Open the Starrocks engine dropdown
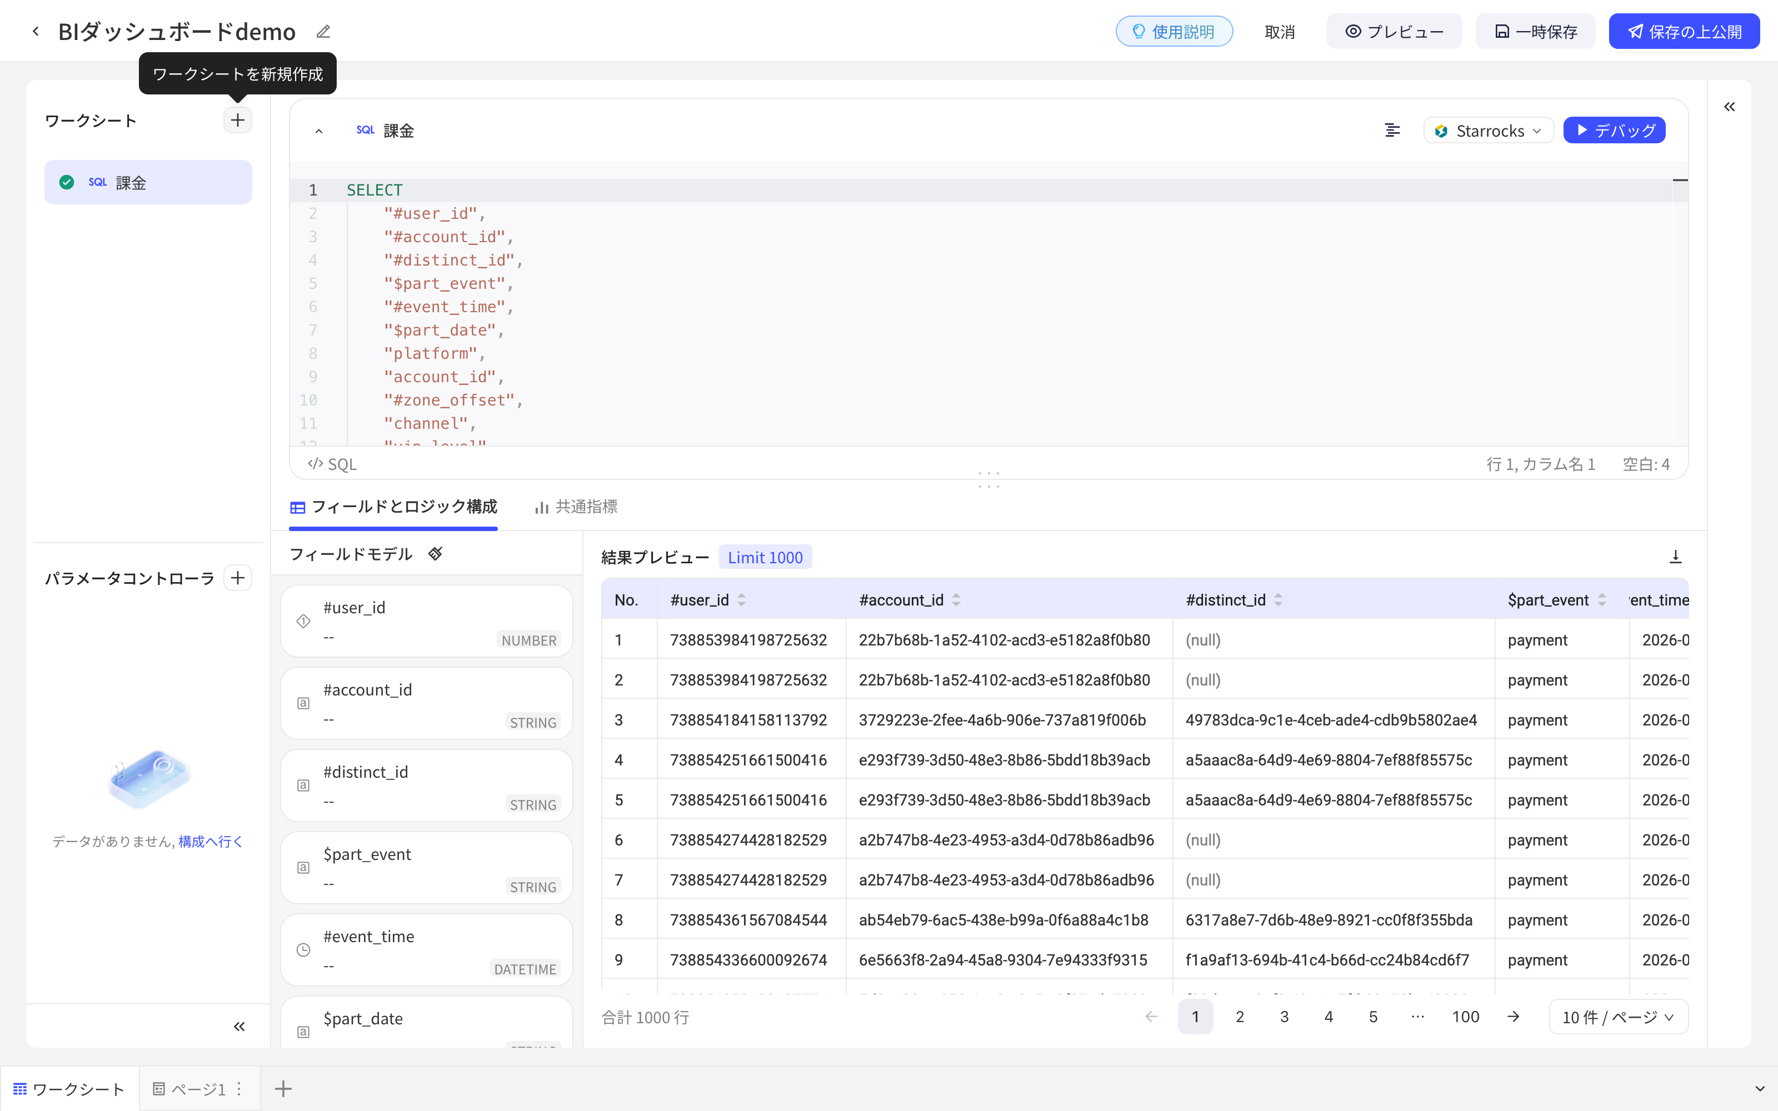1778x1111 pixels. pos(1489,131)
